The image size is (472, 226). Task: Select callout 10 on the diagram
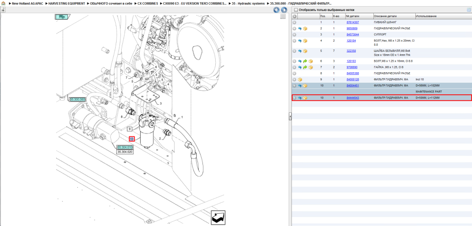132,139
